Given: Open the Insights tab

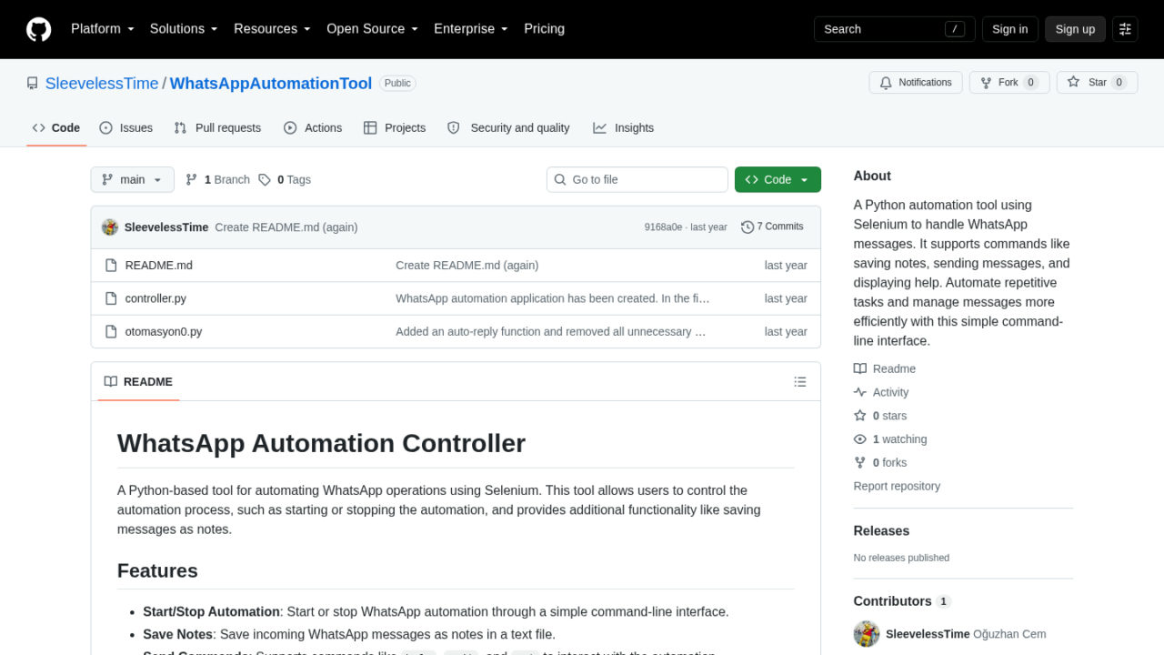Looking at the screenshot, I should coord(624,128).
